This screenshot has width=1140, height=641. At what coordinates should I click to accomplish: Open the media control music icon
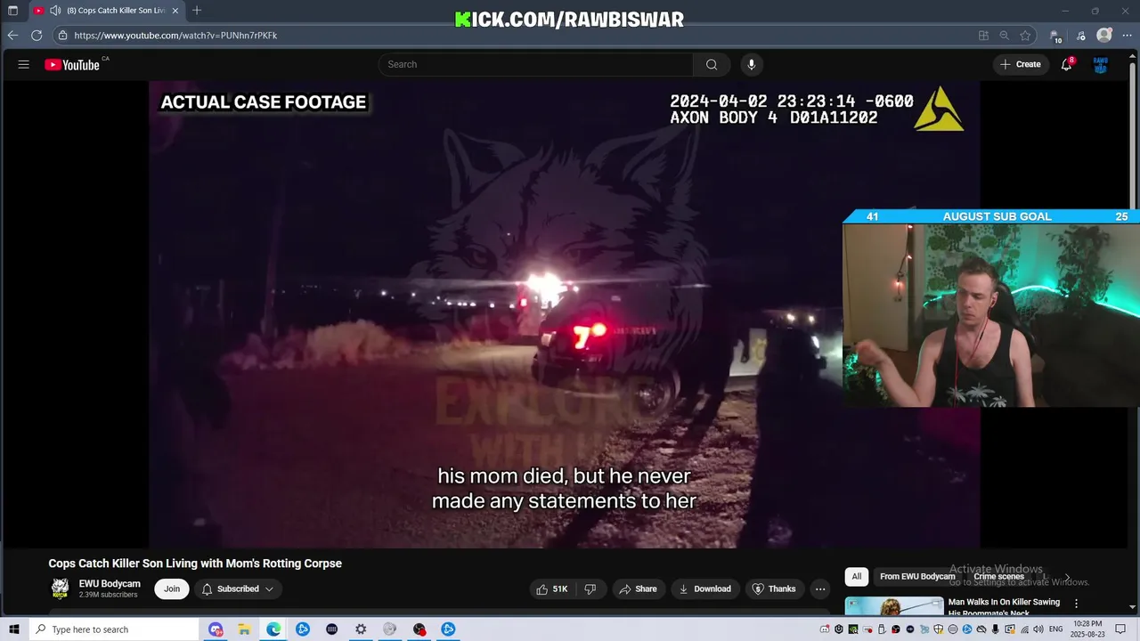1081,36
